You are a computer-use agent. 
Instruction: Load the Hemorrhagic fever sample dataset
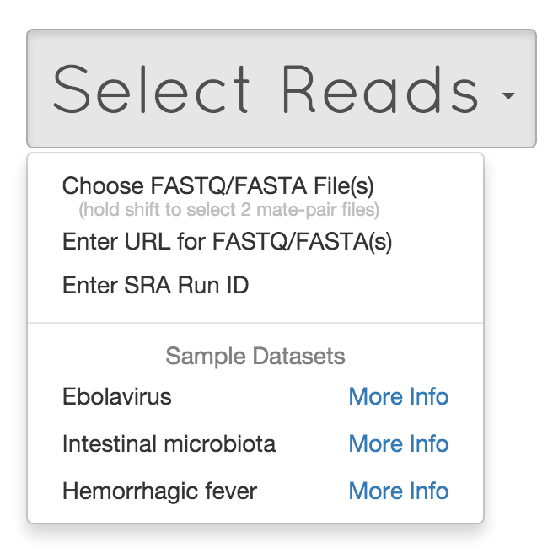[x=159, y=491]
